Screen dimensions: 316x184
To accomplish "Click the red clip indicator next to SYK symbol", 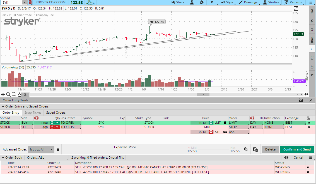I will coord(30,3).
